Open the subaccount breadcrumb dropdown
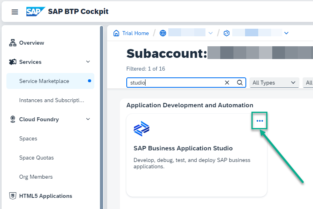Viewport: 313px width, 209px height. 287,33
